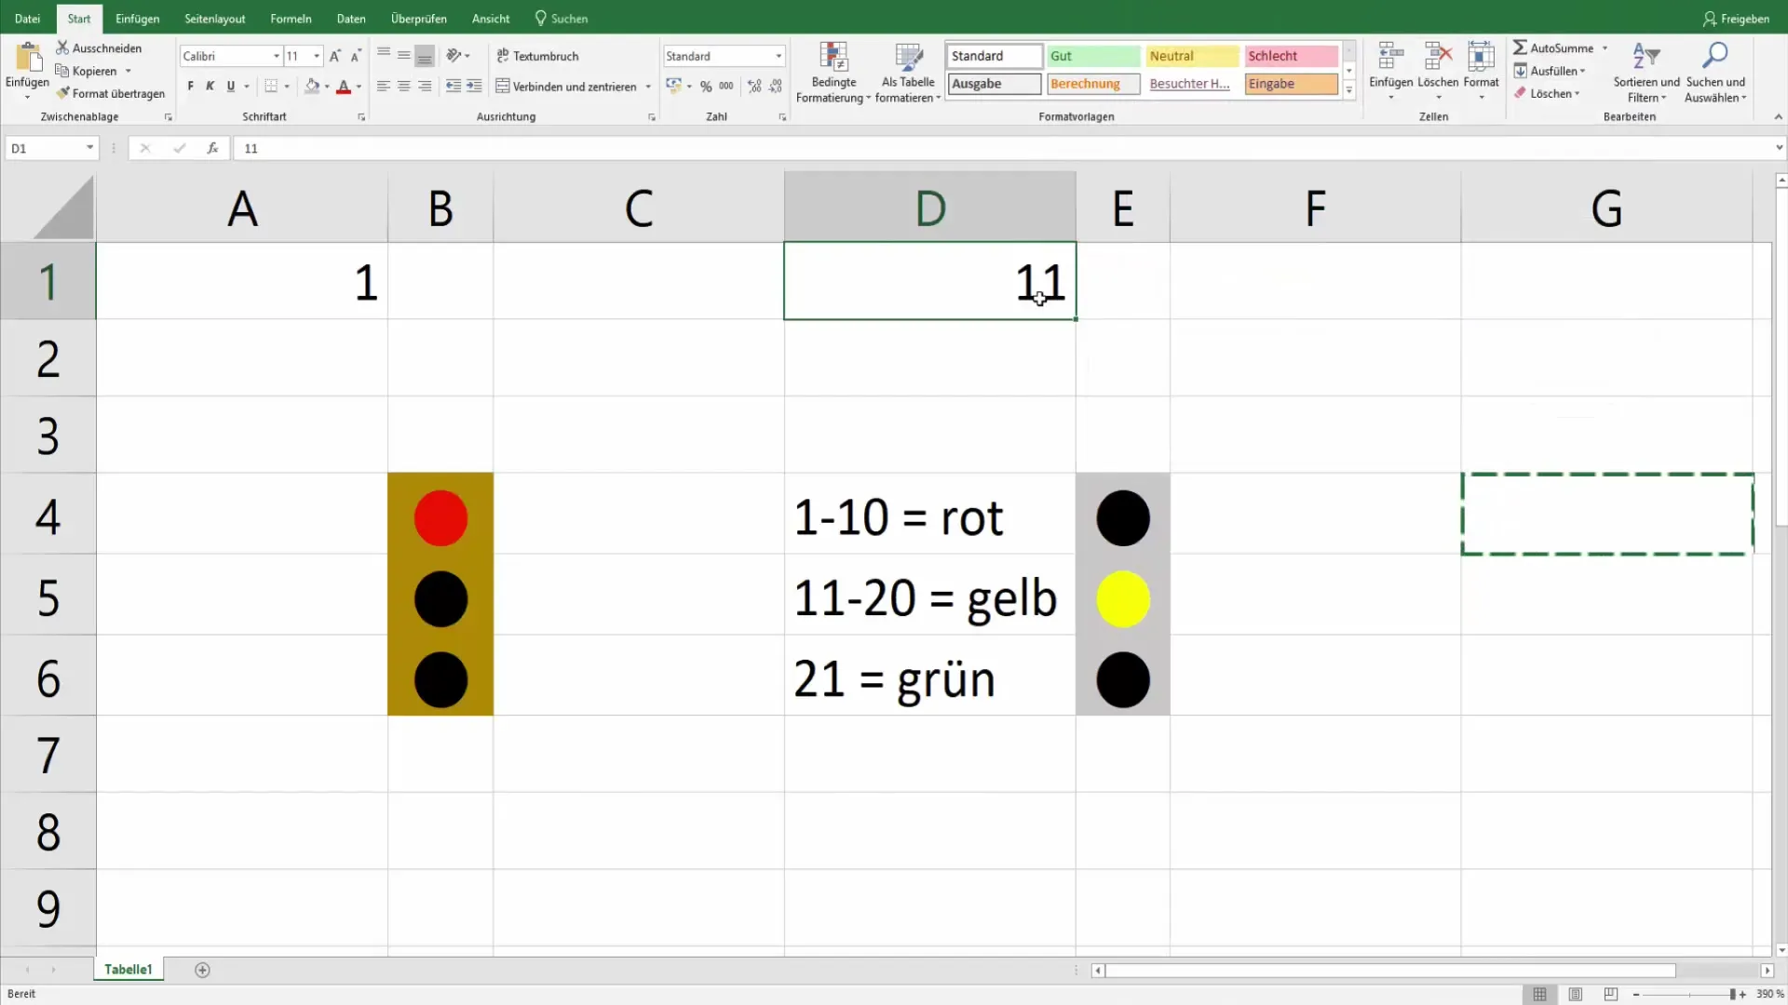
Task: Open the eraser Löschen clear menu
Action: (1547, 93)
